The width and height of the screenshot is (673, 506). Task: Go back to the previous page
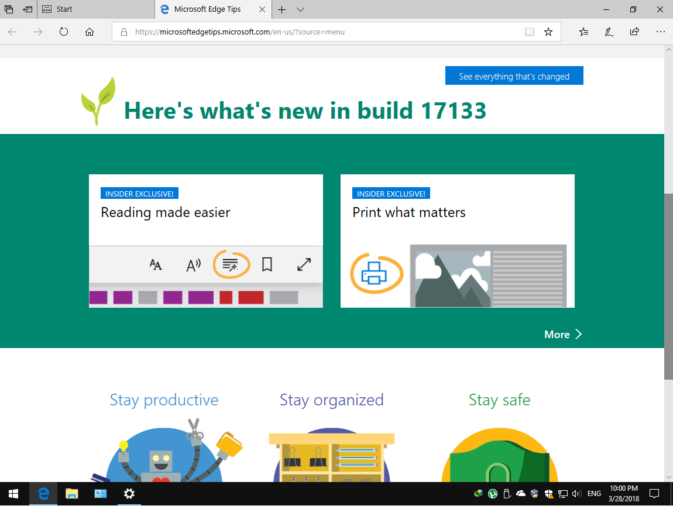tap(12, 32)
